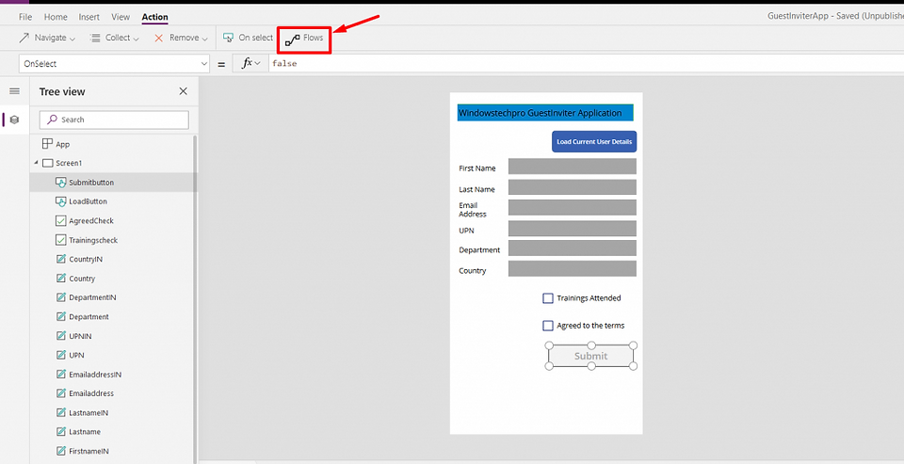Select DepartmentIN in the tree view
The width and height of the screenshot is (904, 464).
tap(93, 297)
